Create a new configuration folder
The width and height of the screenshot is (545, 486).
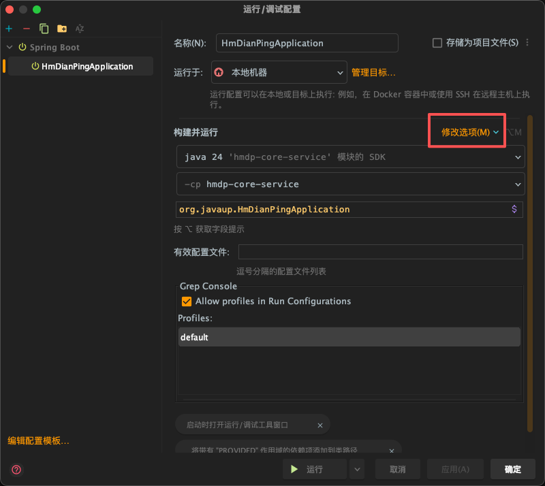(61, 29)
